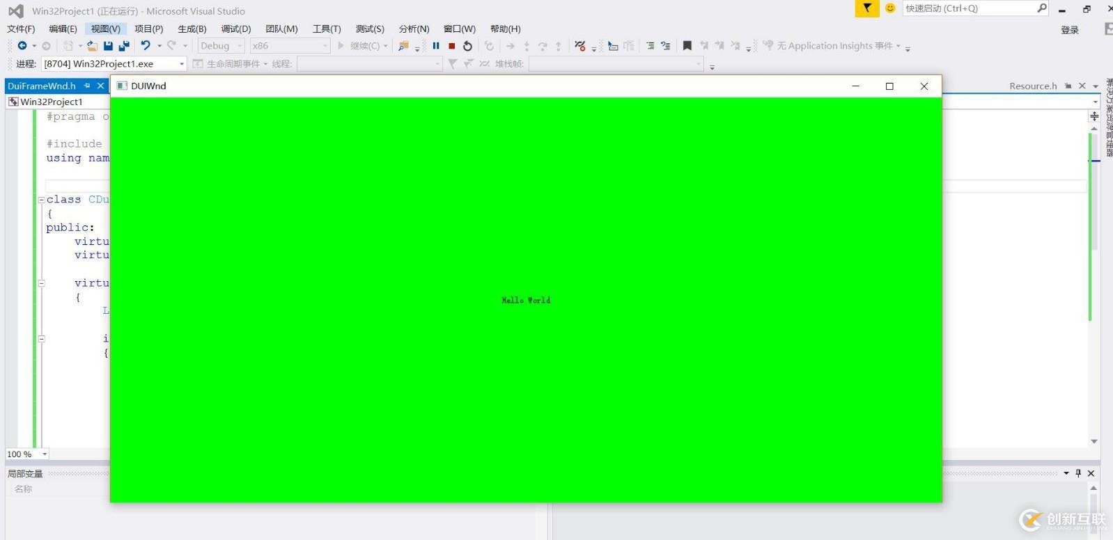
Task: Click the 快速启动 quick launch search box
Action: 968,8
